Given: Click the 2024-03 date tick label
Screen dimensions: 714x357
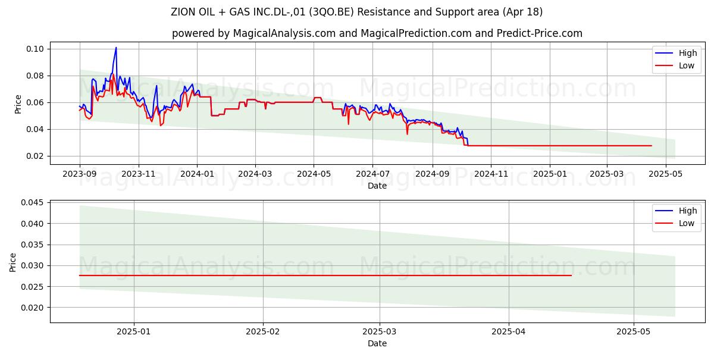Looking at the screenshot, I should pos(255,173).
